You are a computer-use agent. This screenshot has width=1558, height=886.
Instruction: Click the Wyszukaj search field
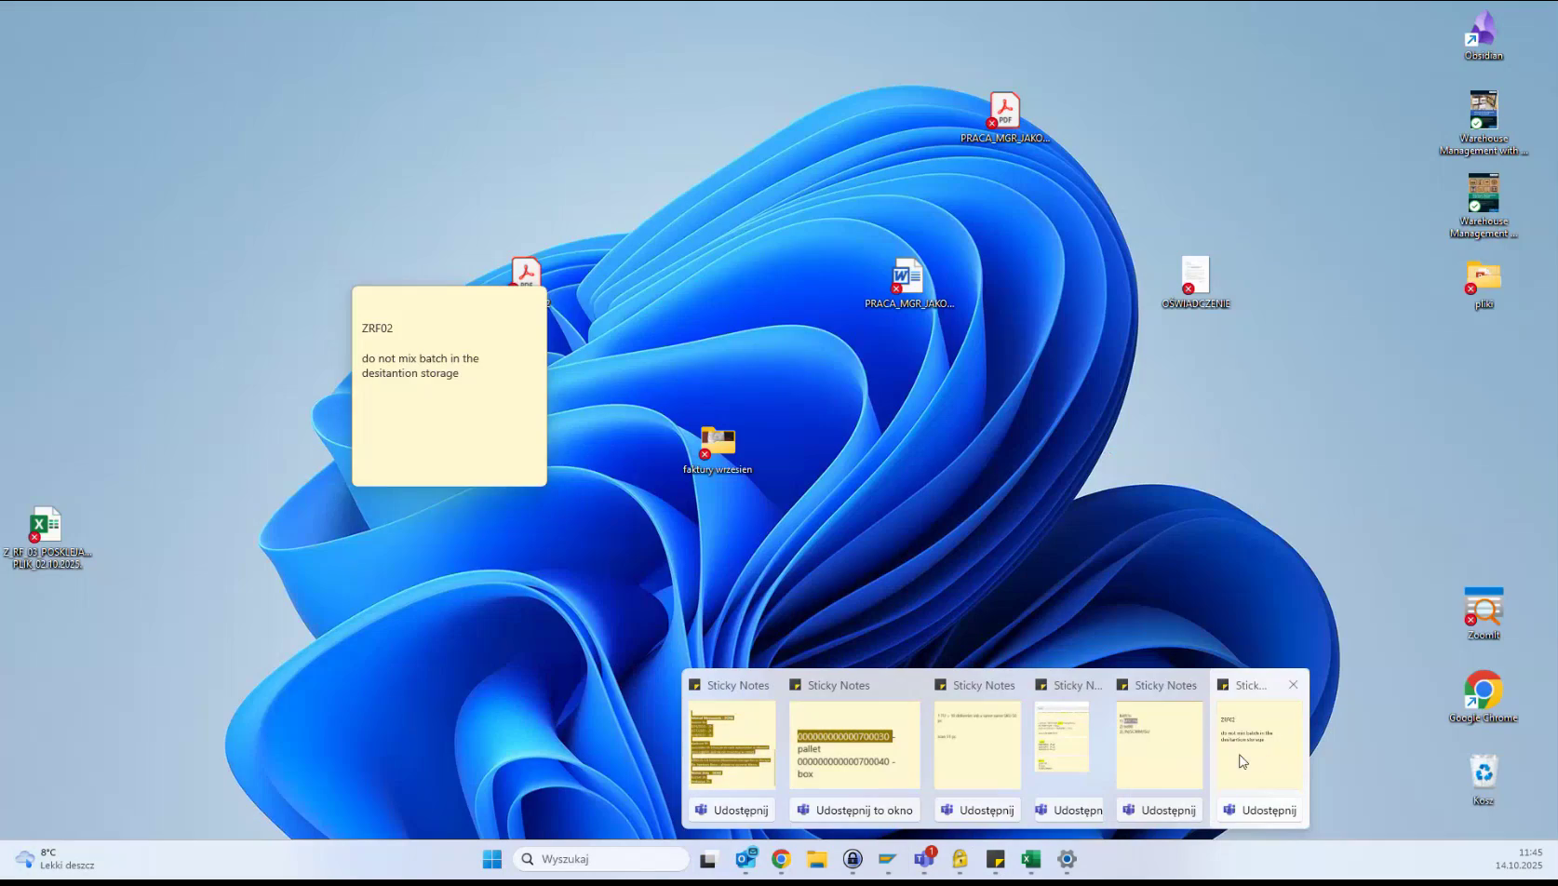coord(600,858)
